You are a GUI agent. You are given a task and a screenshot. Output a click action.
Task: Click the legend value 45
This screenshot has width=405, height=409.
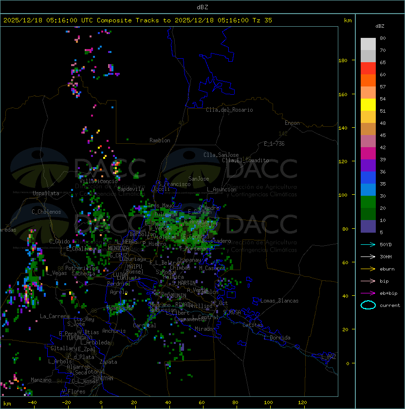coord(383,135)
